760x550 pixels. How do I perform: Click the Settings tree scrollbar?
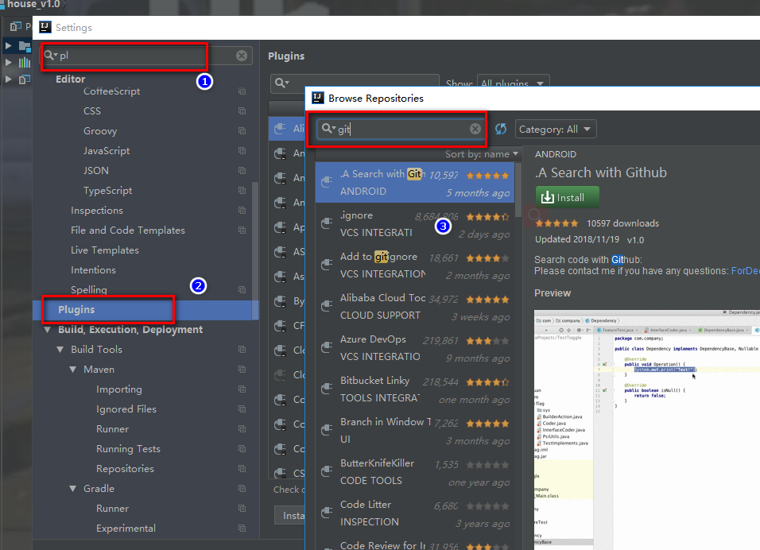(x=255, y=250)
